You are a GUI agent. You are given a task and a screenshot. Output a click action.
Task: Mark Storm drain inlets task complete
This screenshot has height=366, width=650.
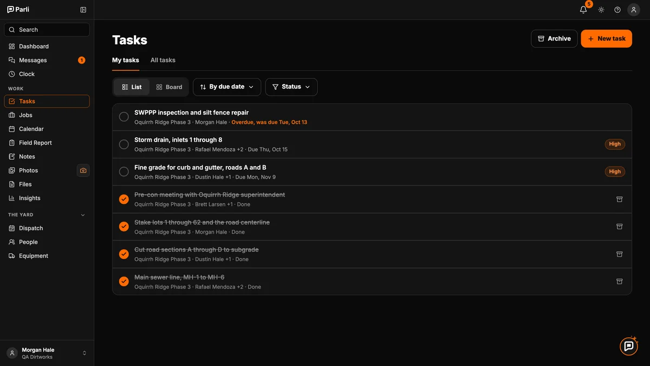click(124, 144)
